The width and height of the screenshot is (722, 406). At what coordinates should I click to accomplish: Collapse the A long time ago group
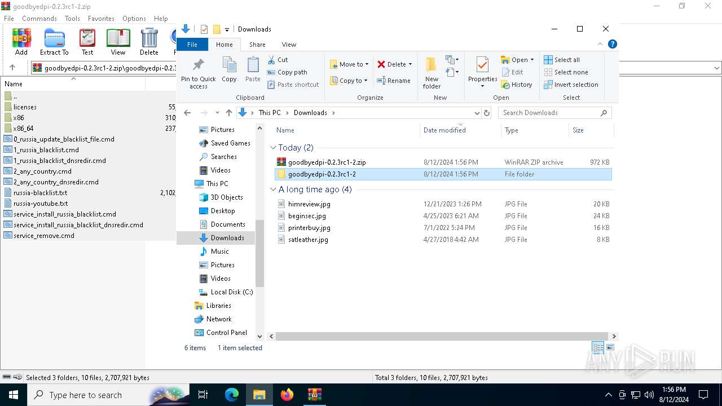(273, 189)
